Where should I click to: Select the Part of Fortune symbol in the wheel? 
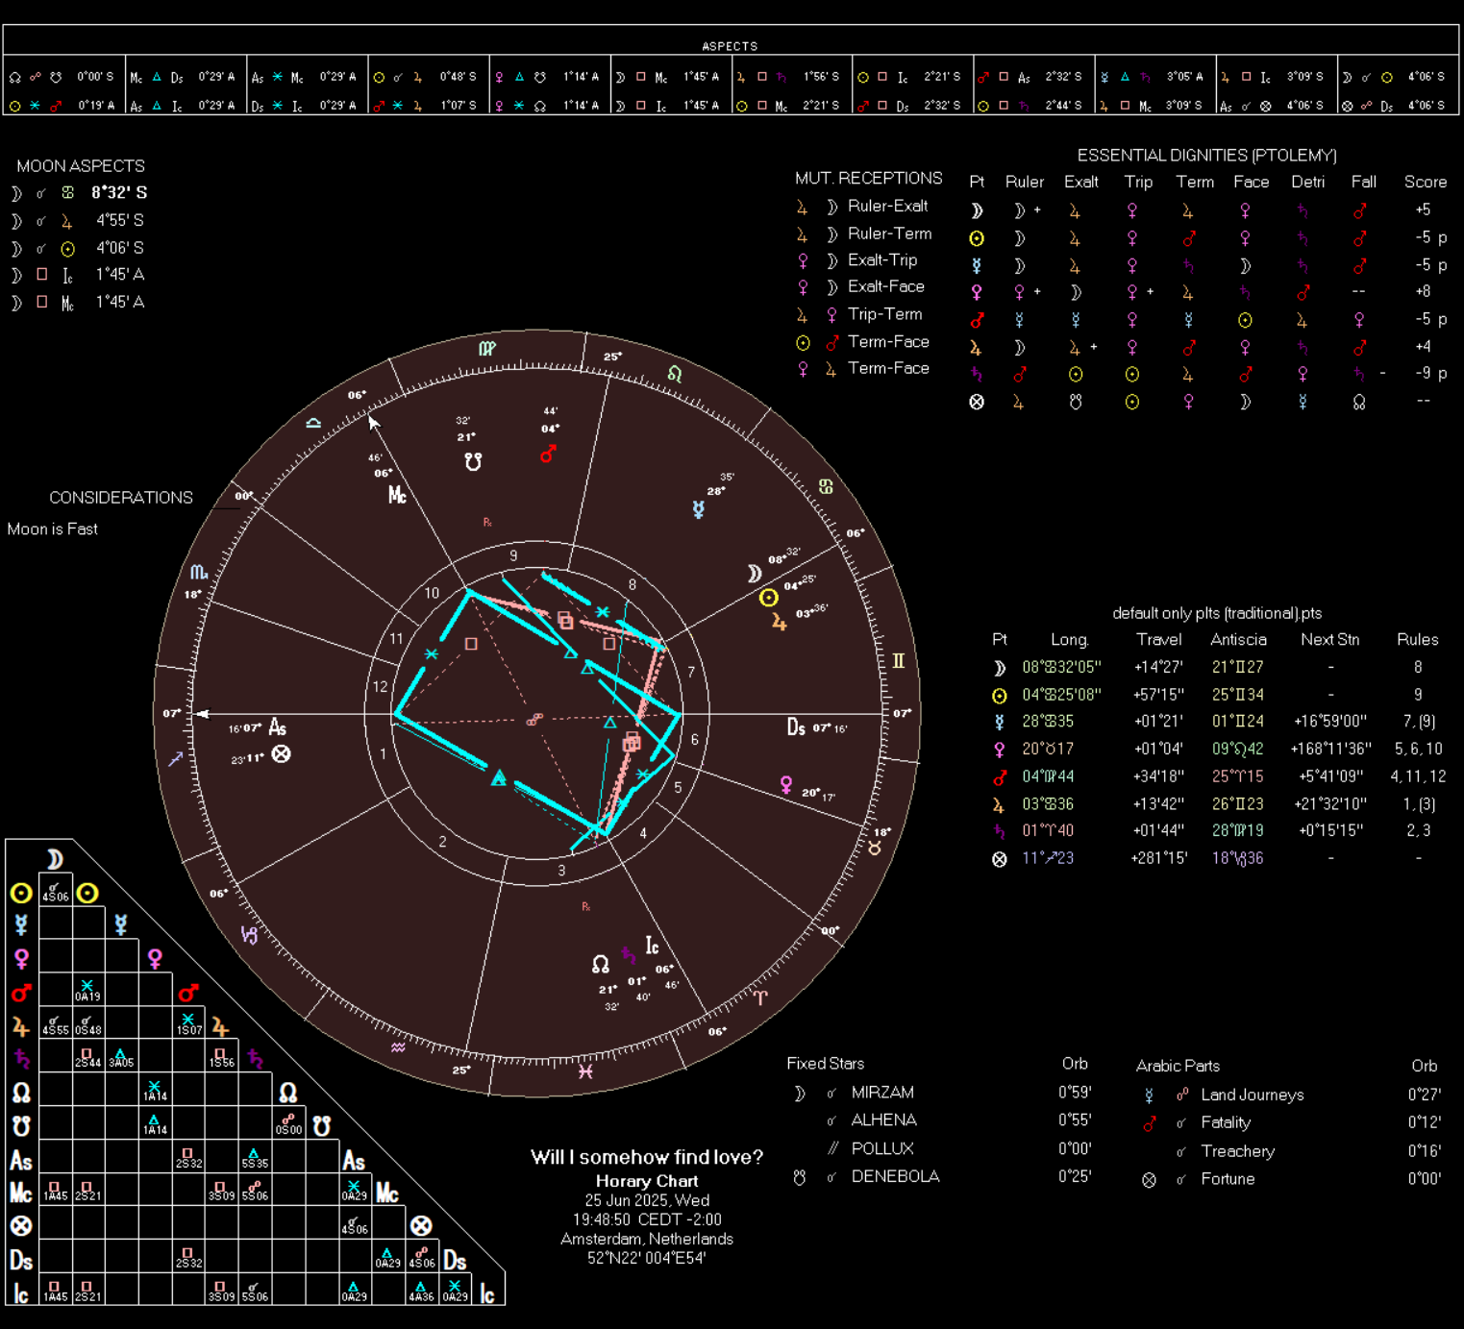281,754
